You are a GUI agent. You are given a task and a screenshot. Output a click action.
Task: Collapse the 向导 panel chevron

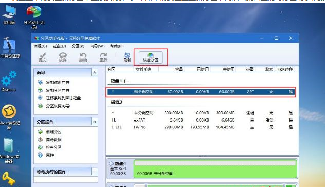point(95,72)
